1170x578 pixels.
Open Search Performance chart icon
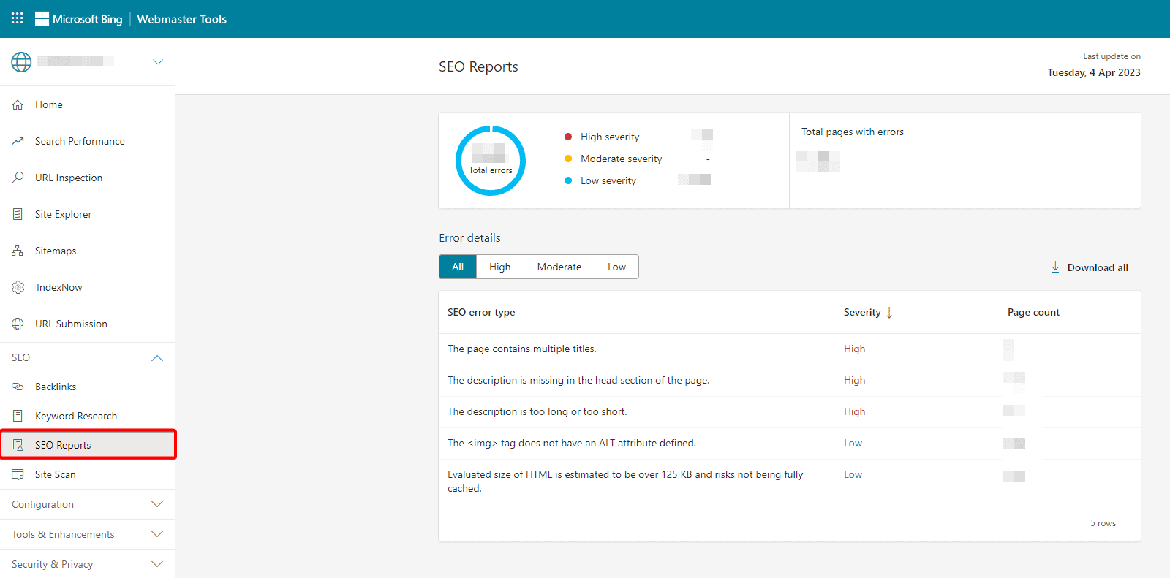pos(18,141)
